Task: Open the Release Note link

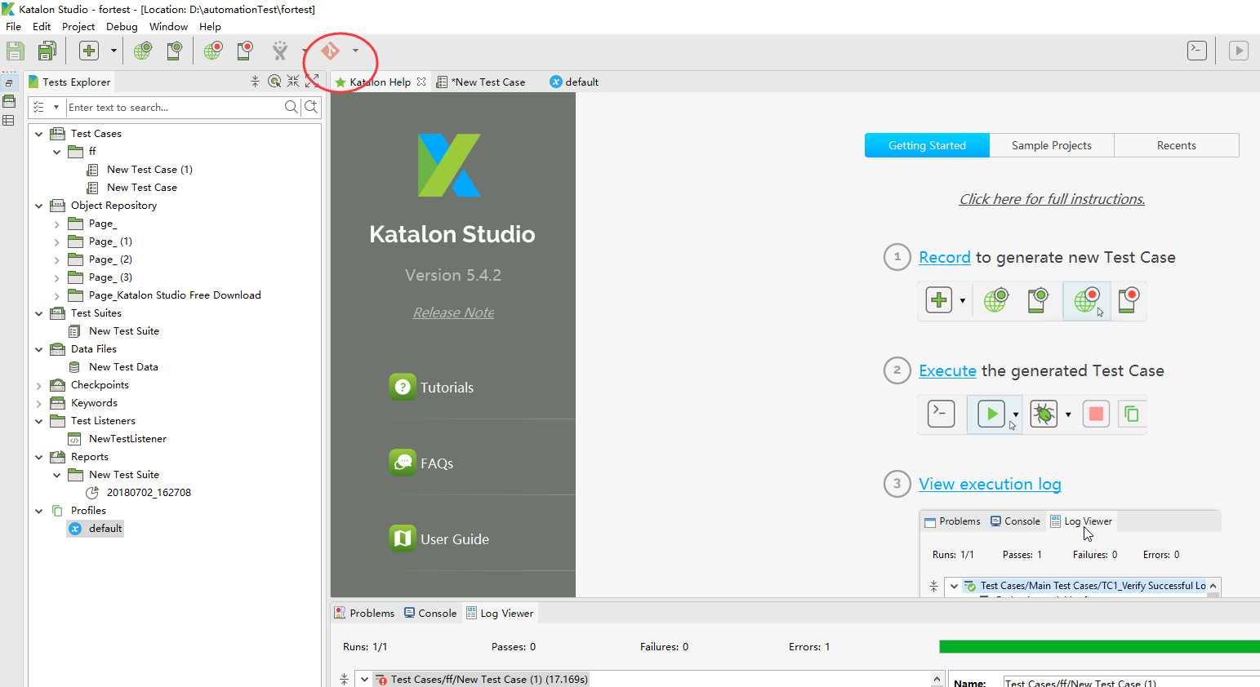Action: coord(453,312)
